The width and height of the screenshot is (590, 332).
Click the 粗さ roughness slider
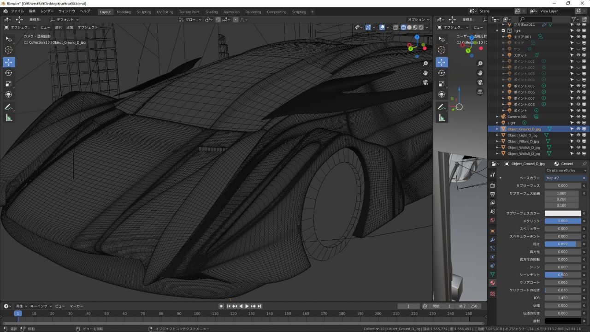coord(563,244)
